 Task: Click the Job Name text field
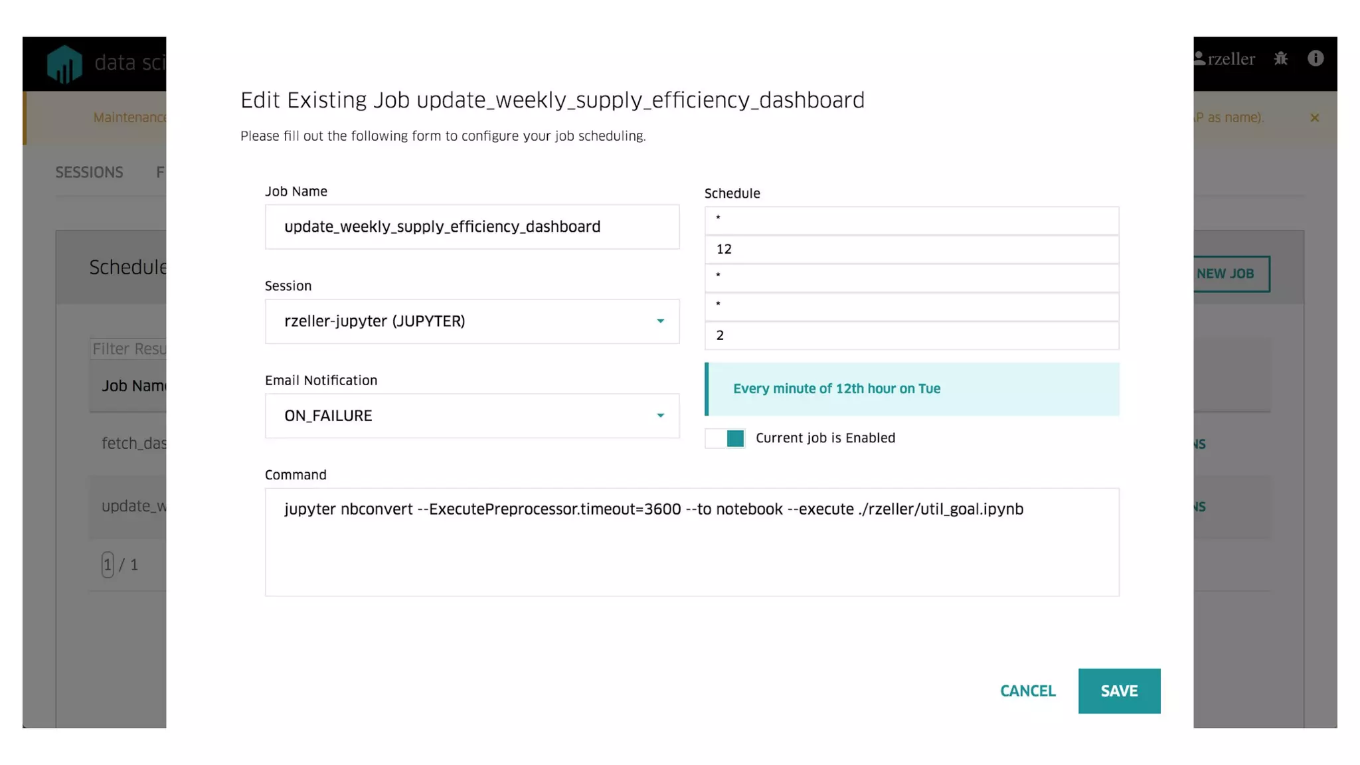click(x=471, y=227)
